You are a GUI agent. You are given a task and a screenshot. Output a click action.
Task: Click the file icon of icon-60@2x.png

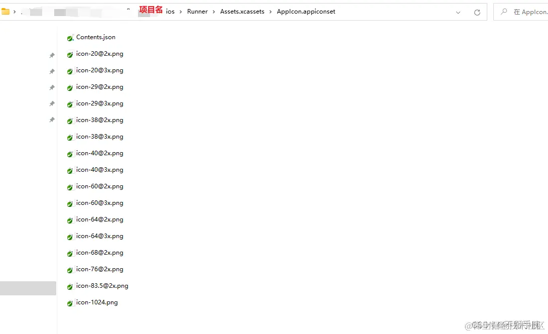click(70, 187)
